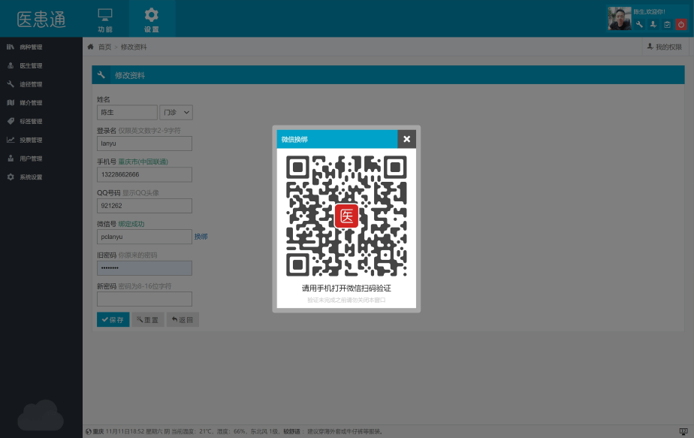Click the red 医 logo in QR code
Screen dimensions: 694x438
coord(346,216)
